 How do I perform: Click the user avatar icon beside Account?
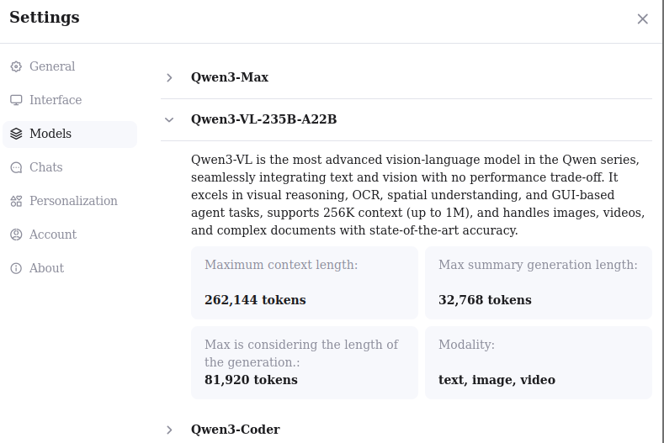pos(16,235)
